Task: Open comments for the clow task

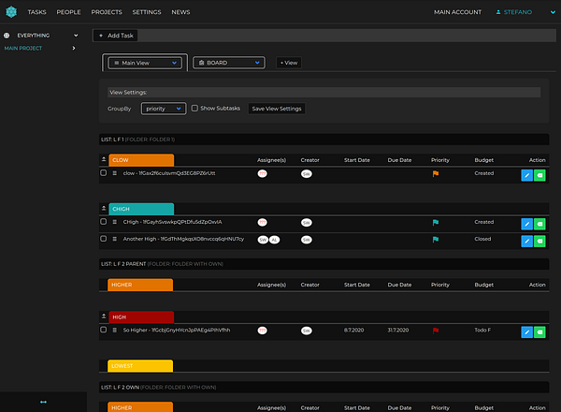Action: [x=539, y=175]
